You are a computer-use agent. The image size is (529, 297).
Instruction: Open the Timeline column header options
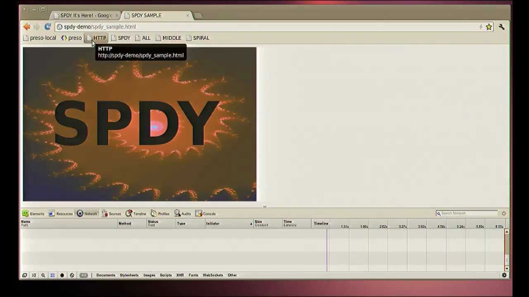pyautogui.click(x=321, y=223)
